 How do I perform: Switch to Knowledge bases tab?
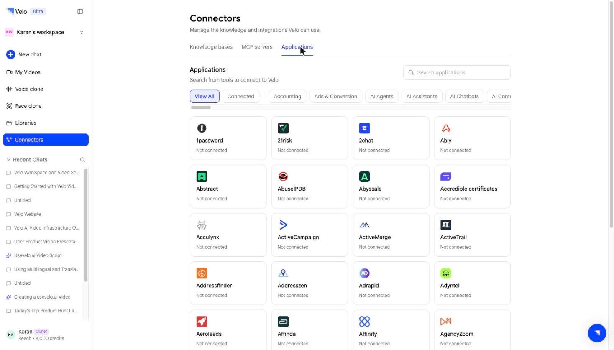point(211,47)
